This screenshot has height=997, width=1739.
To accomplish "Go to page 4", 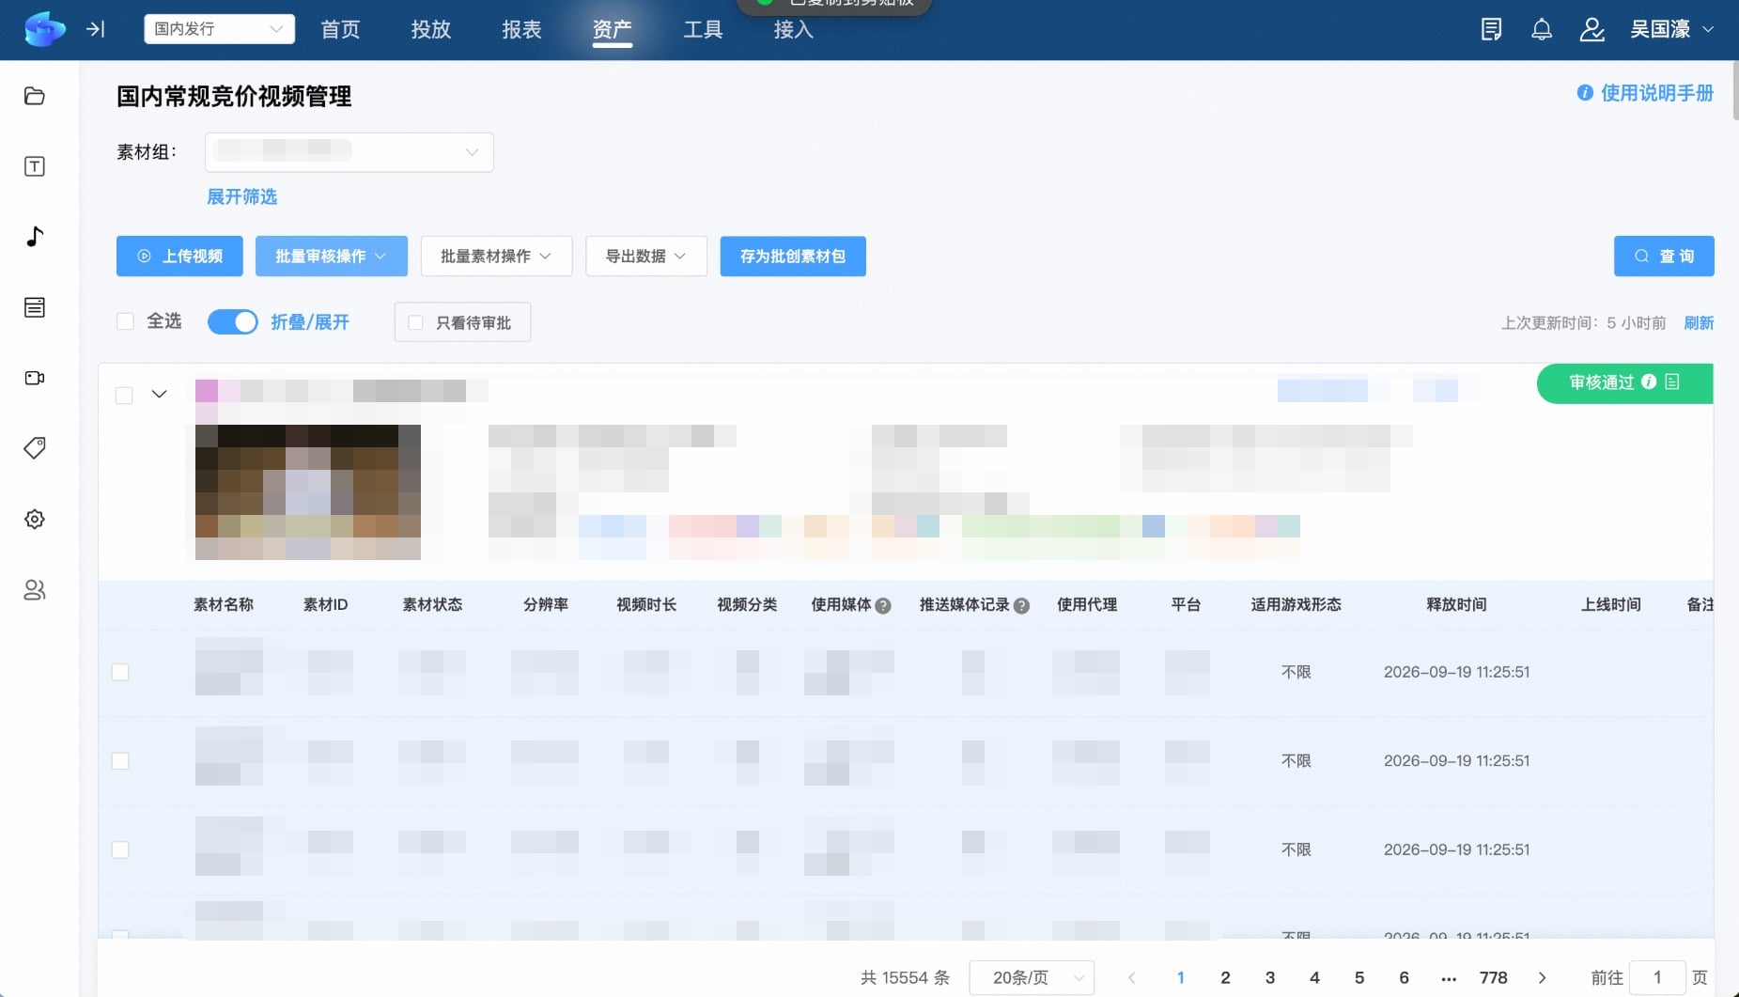I will point(1314,978).
